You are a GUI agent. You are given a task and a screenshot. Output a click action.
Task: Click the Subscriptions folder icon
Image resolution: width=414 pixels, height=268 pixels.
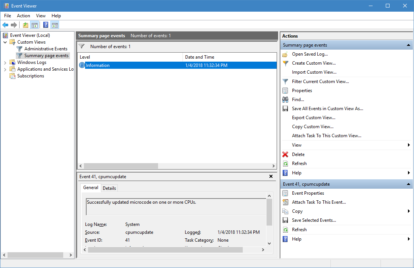tap(12, 76)
